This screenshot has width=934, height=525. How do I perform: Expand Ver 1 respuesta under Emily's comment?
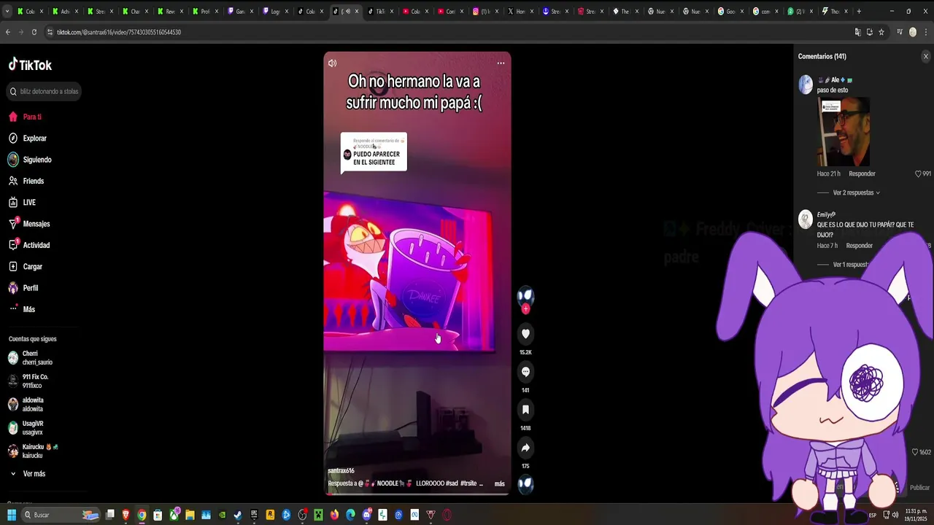pos(850,265)
